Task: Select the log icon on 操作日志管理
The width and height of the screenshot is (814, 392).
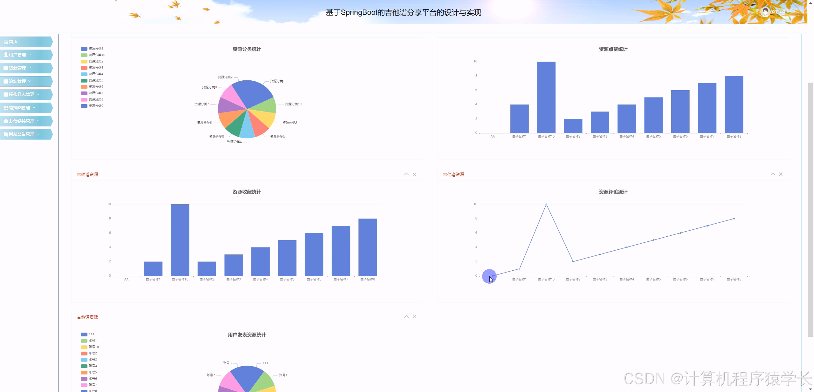Action: [x=5, y=94]
